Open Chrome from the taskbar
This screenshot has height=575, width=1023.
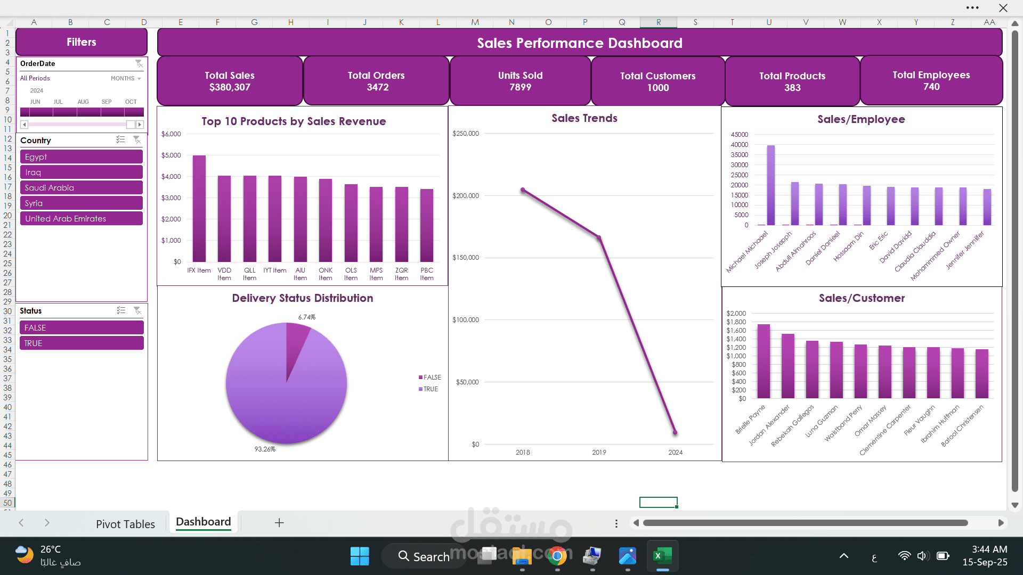pyautogui.click(x=557, y=556)
